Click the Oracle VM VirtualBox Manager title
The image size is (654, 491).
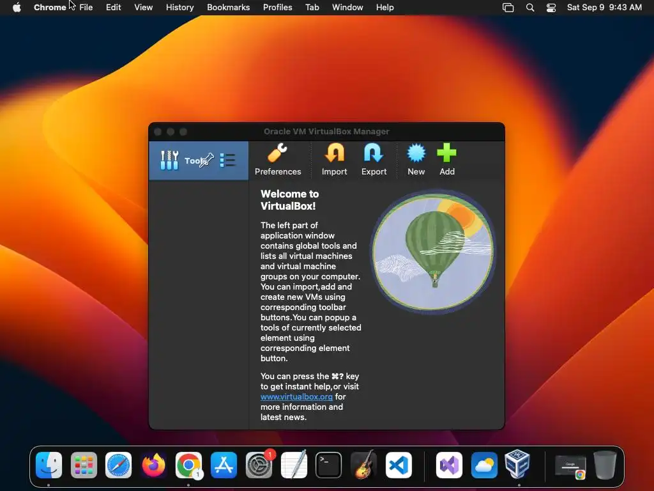326,132
